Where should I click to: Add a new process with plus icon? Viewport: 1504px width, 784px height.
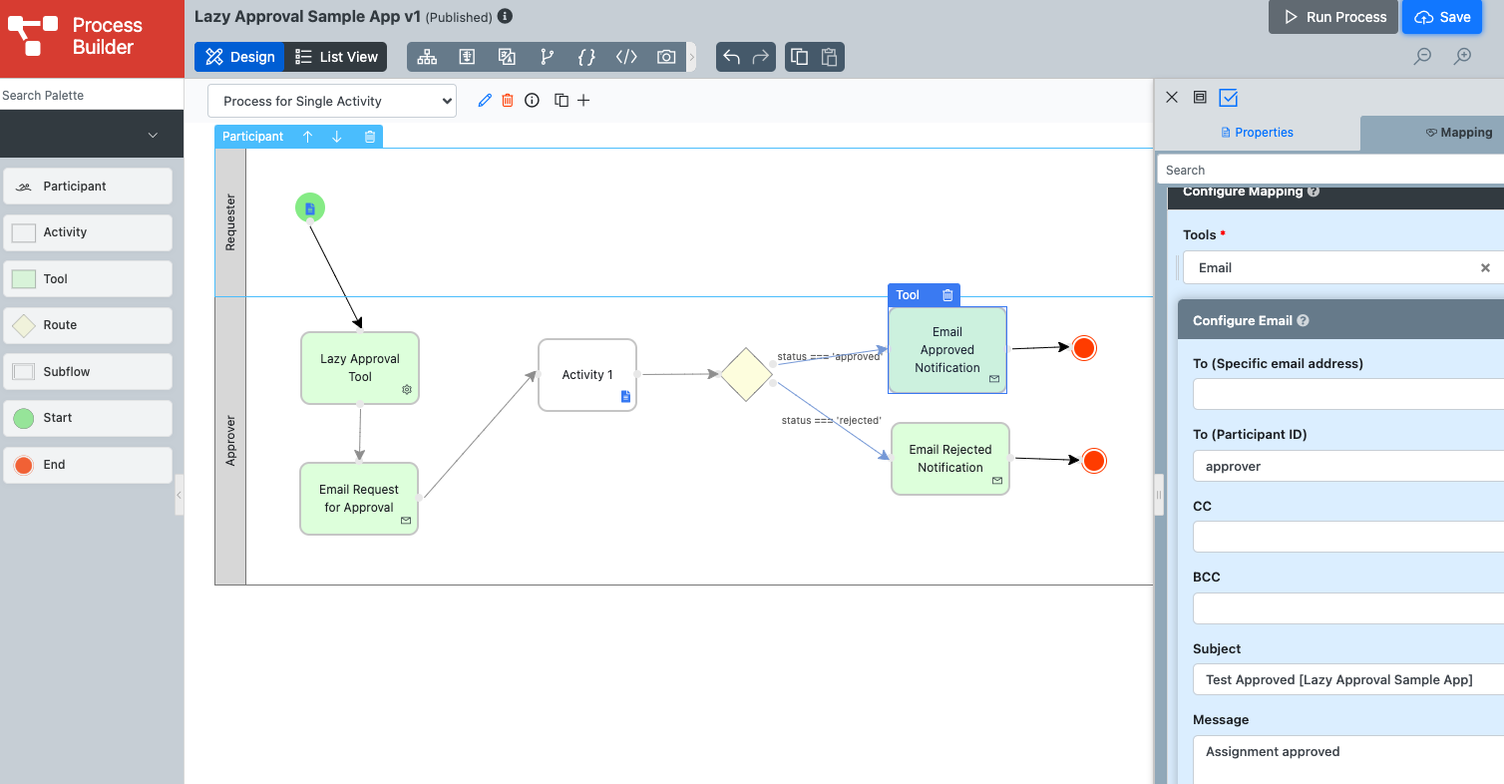tap(584, 101)
